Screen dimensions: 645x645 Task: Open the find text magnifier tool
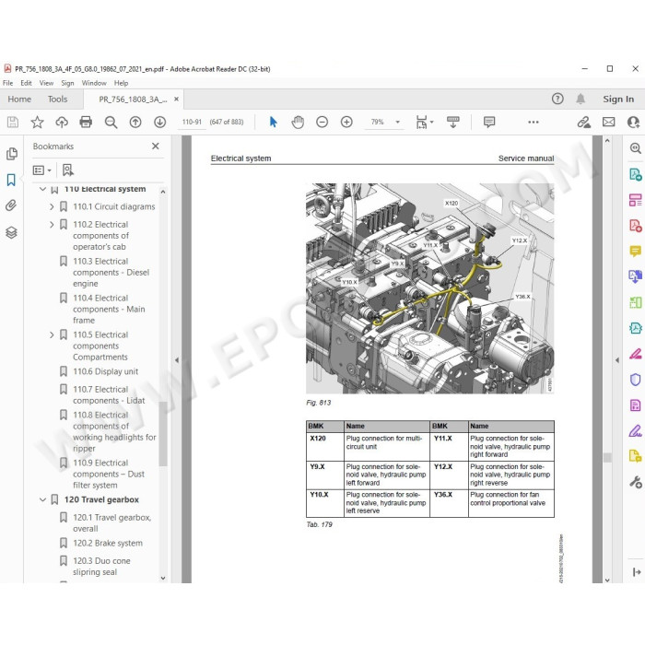[x=111, y=122]
